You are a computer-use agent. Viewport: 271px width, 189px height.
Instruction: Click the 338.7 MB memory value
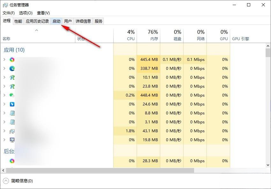click(149, 69)
